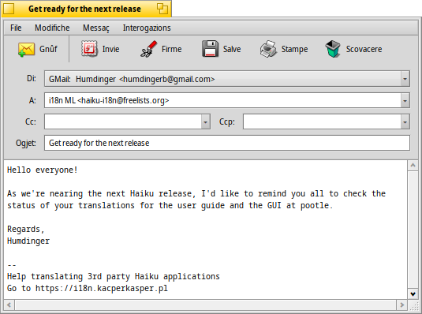Click the Gnûf button label
This screenshot has width=422, height=314.
tap(48, 49)
